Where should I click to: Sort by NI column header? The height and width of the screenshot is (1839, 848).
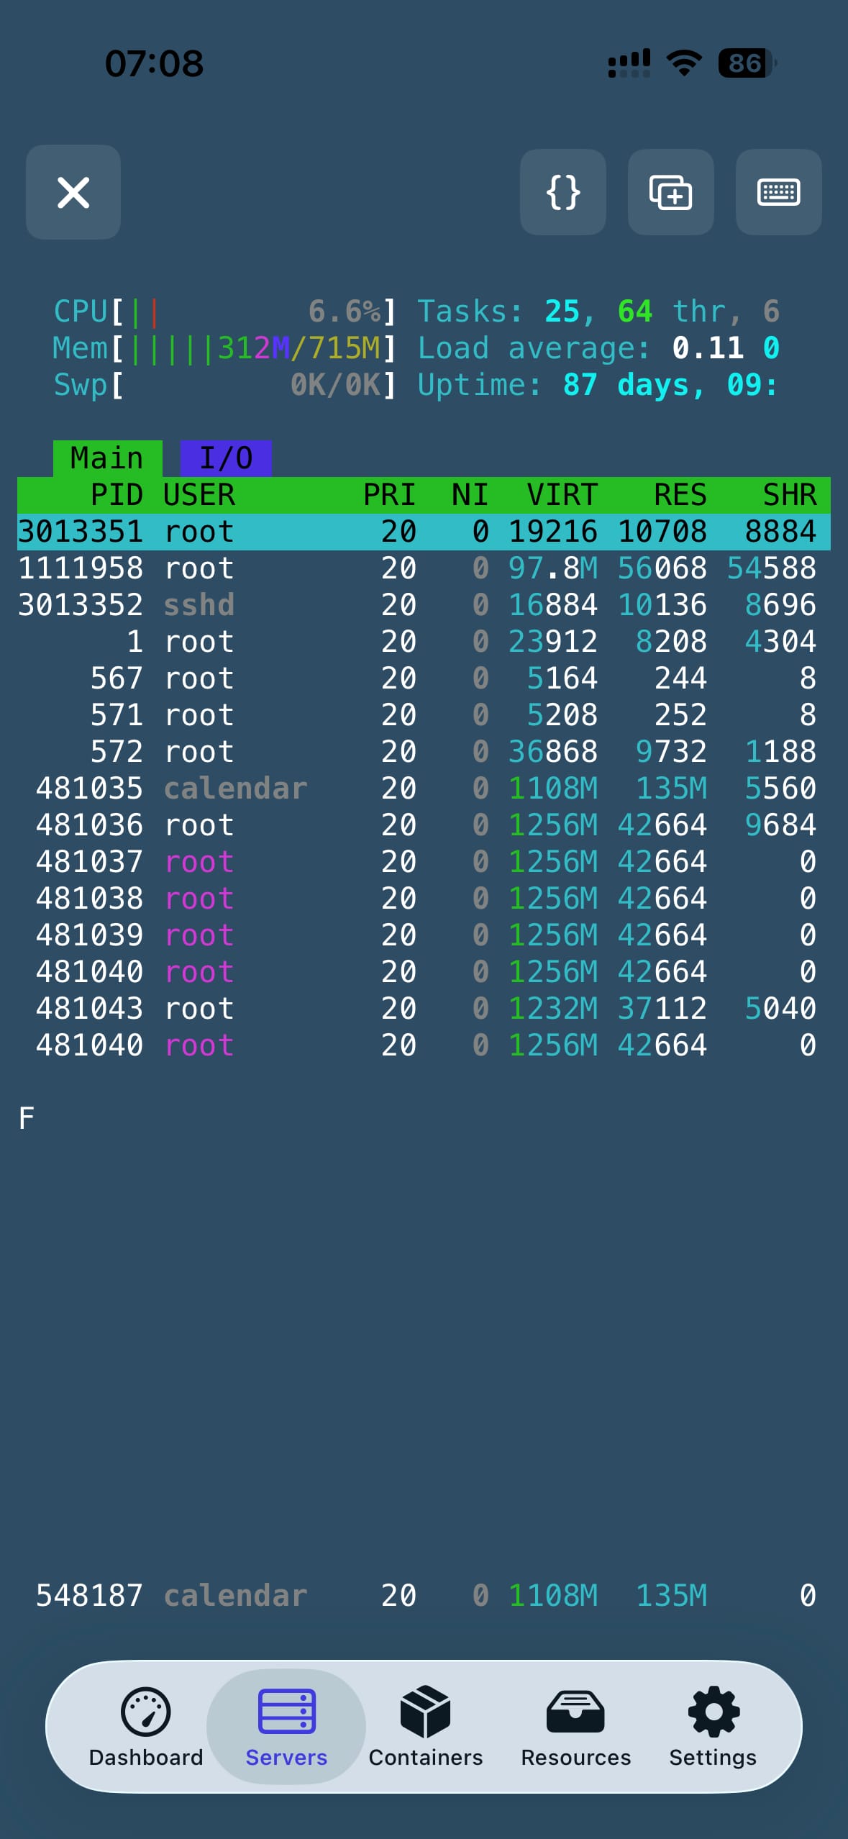click(x=470, y=495)
